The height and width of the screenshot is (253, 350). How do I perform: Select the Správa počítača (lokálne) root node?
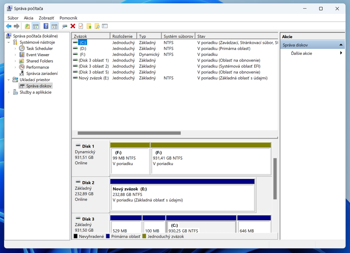pos(35,36)
